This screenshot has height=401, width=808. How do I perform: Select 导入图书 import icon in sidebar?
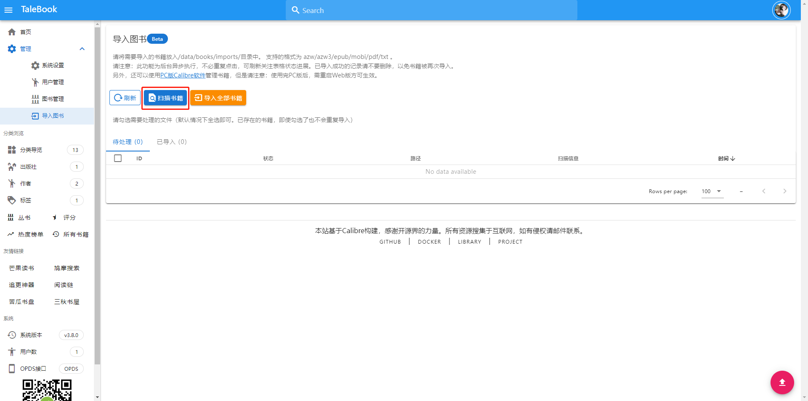click(35, 116)
